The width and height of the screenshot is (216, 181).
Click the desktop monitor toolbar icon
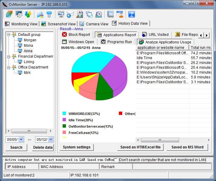61,14
